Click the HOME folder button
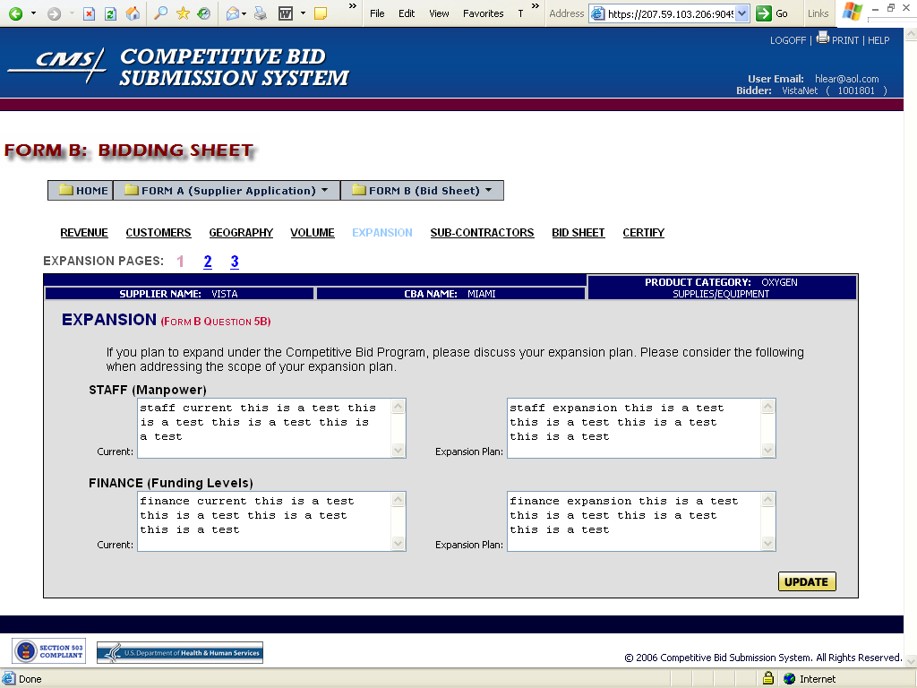 coord(81,191)
